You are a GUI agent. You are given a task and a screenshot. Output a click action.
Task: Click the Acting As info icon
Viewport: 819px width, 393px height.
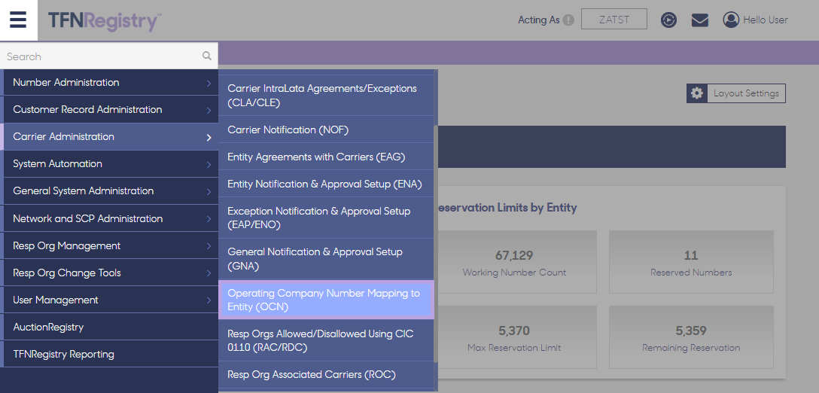pos(568,20)
